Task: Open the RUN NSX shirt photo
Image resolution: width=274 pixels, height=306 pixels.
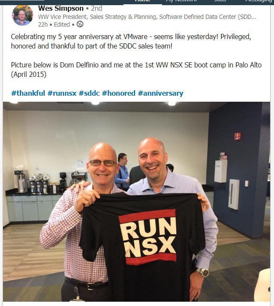Action: point(136,201)
